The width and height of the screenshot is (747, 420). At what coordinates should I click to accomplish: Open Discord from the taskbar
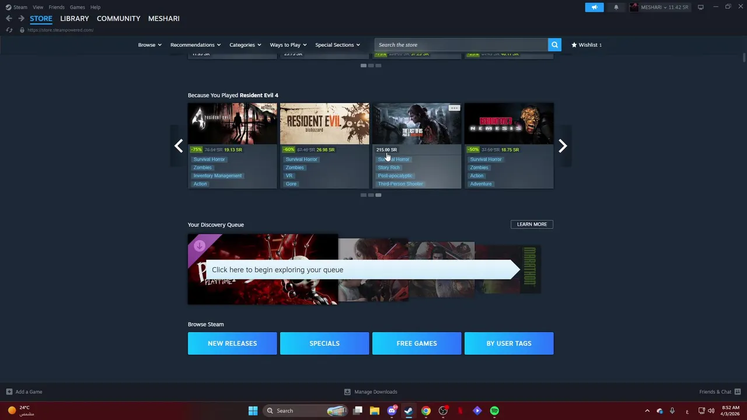pyautogui.click(x=392, y=411)
